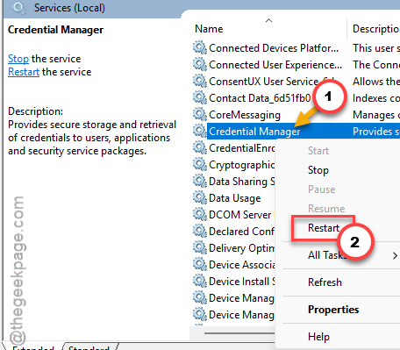The image size is (400, 350).
Task: Select the Data Usage service row
Action: tap(234, 198)
